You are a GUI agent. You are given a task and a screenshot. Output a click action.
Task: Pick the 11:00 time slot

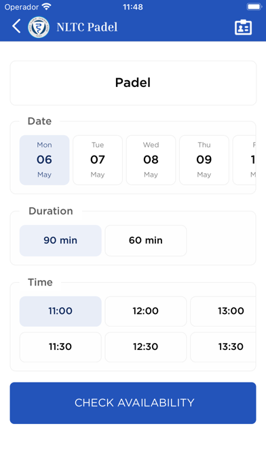coord(60,311)
